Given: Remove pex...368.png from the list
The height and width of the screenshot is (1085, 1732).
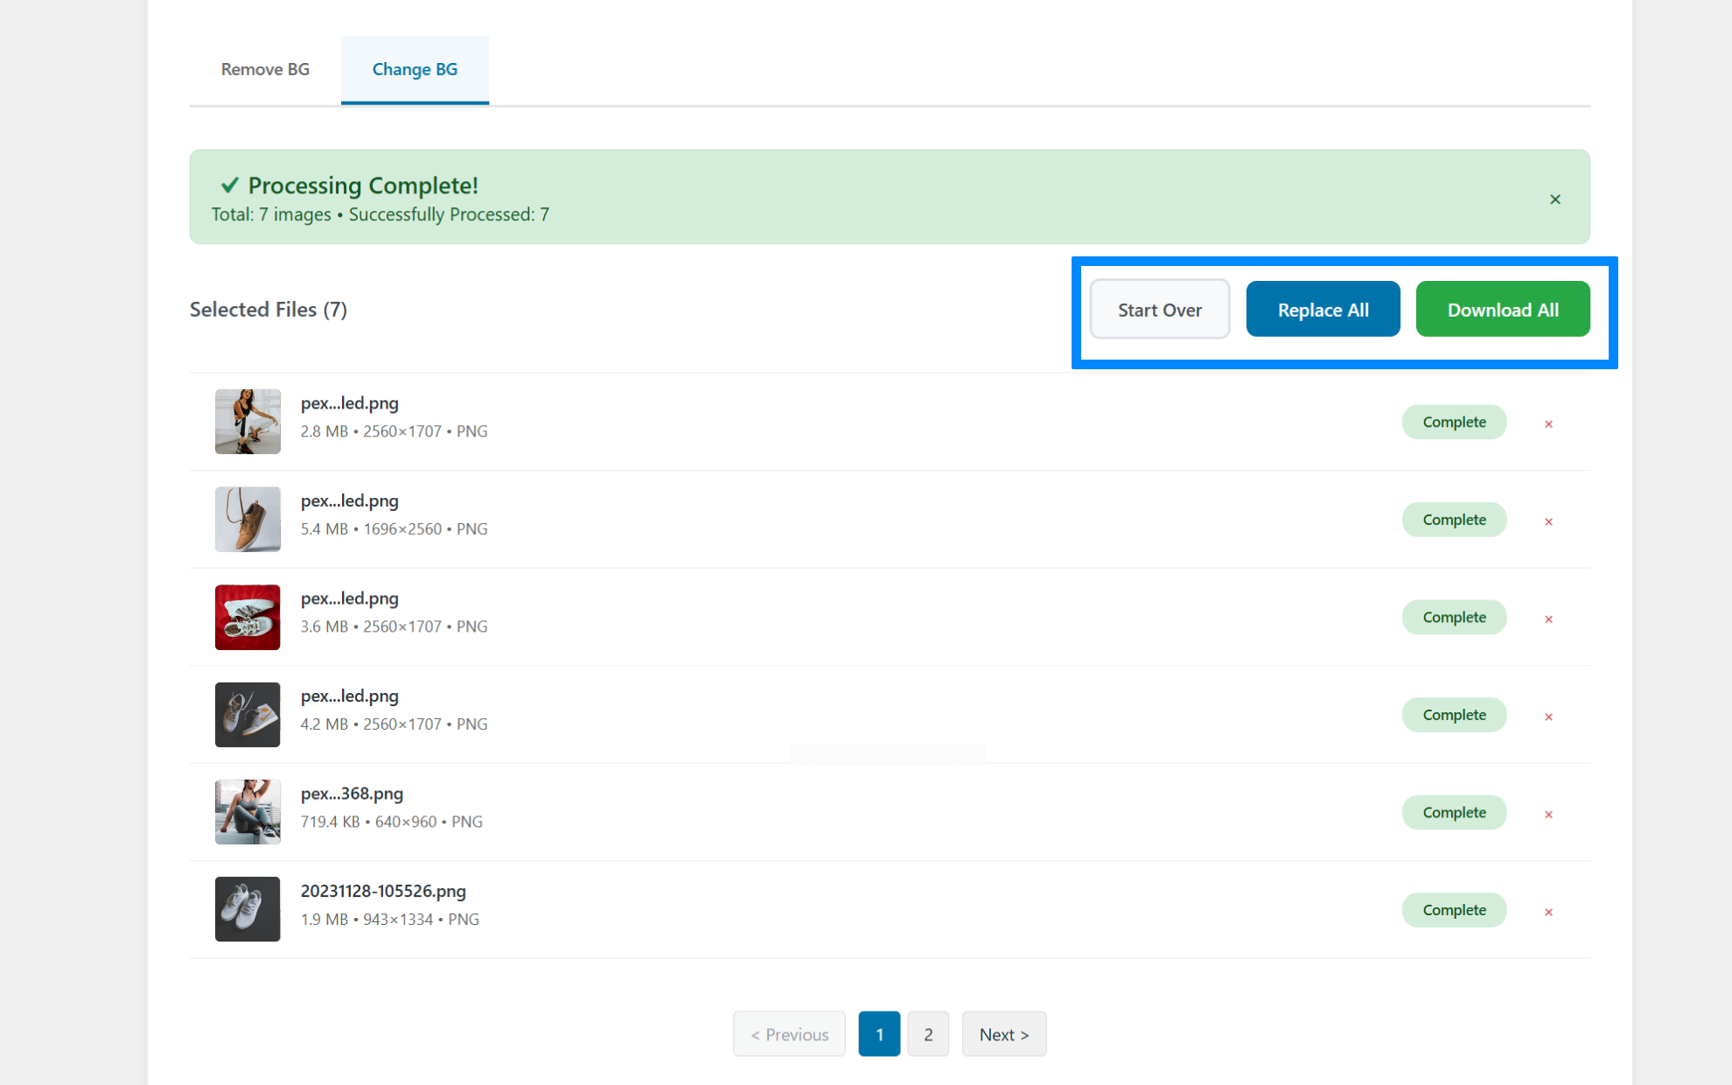Looking at the screenshot, I should (x=1548, y=814).
